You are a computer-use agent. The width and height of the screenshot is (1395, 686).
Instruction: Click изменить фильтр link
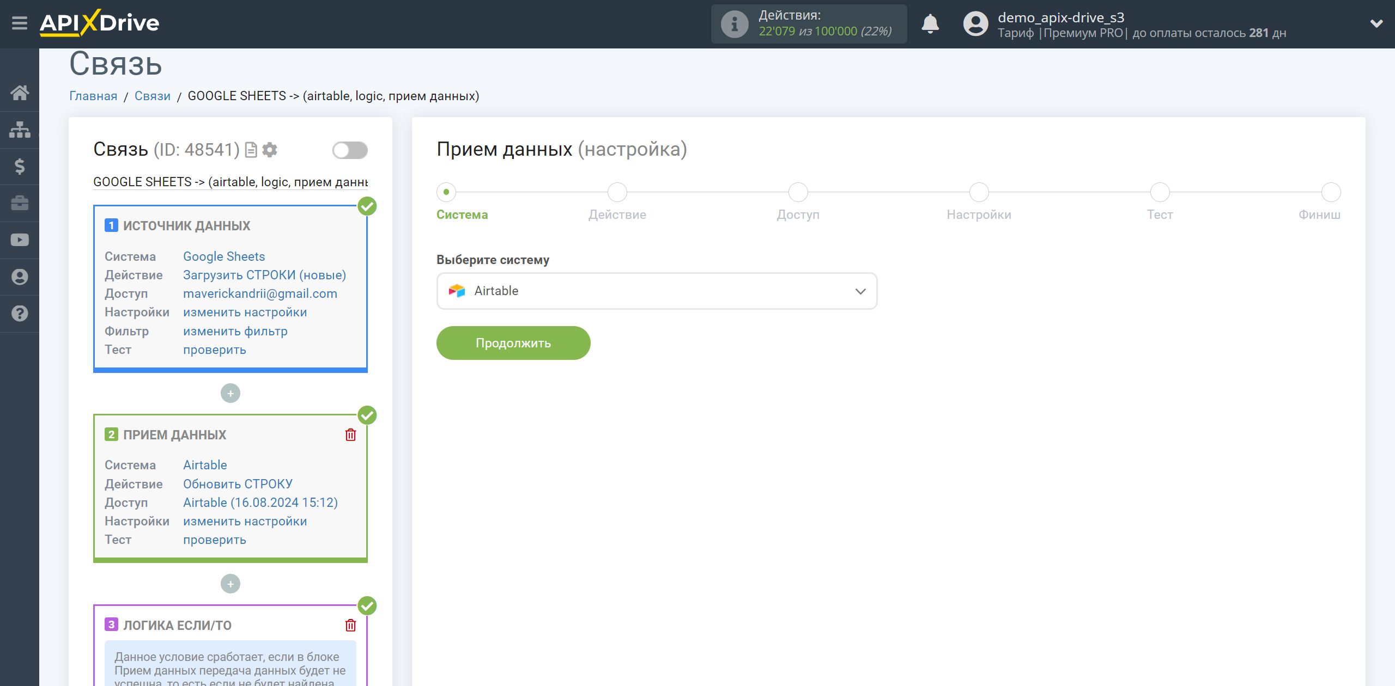click(x=235, y=331)
